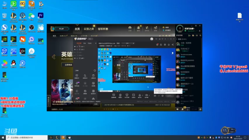Open the Adobe Premiere desktop icon

(x=41, y=17)
